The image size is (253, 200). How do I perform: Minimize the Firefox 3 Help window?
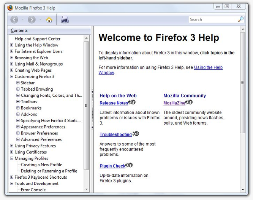tap(218, 7)
